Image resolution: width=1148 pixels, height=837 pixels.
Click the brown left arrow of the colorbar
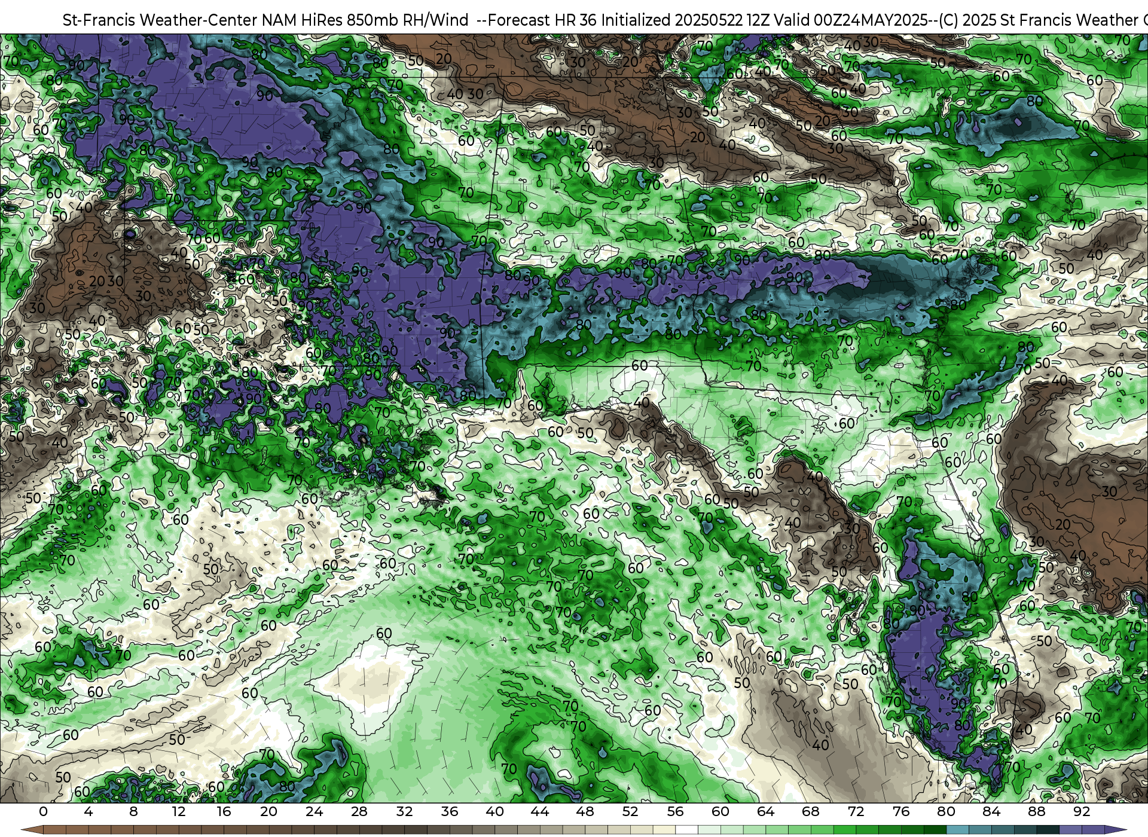[x=33, y=830]
